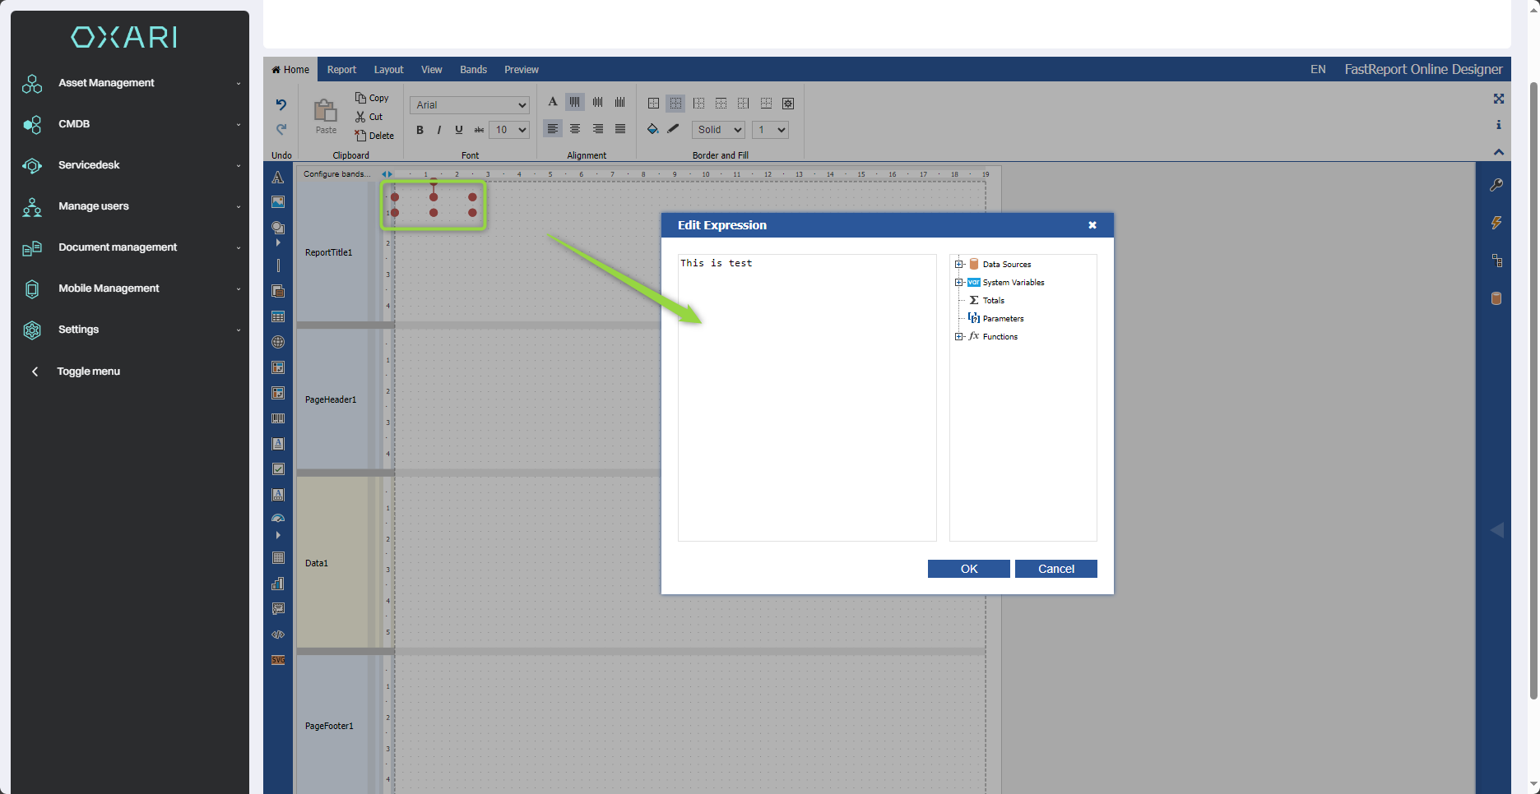
Task: Open the events lightning bolt panel
Action: pyautogui.click(x=1496, y=223)
